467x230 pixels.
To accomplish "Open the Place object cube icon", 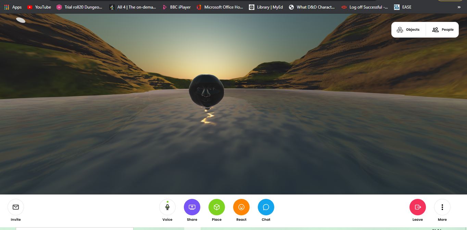I will [217, 207].
